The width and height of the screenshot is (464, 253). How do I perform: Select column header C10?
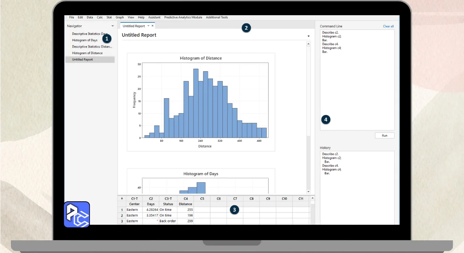[x=284, y=198]
